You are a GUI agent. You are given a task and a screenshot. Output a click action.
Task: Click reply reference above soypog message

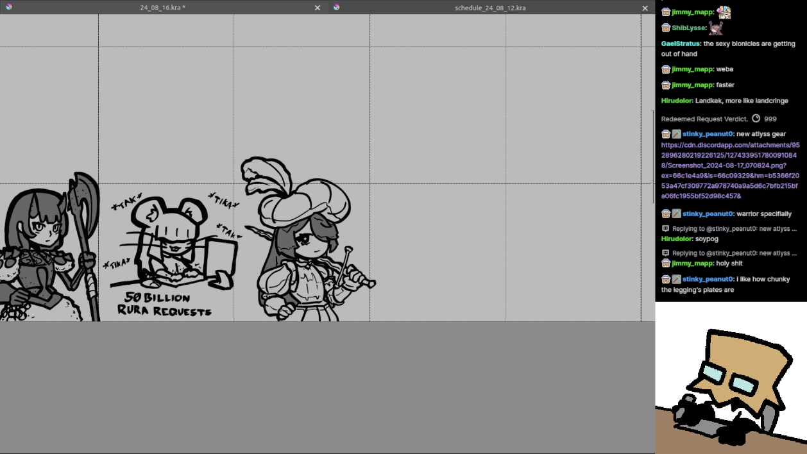click(735, 228)
